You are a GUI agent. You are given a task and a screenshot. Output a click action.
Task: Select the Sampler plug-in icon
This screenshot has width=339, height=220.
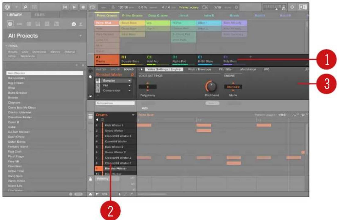98,81
